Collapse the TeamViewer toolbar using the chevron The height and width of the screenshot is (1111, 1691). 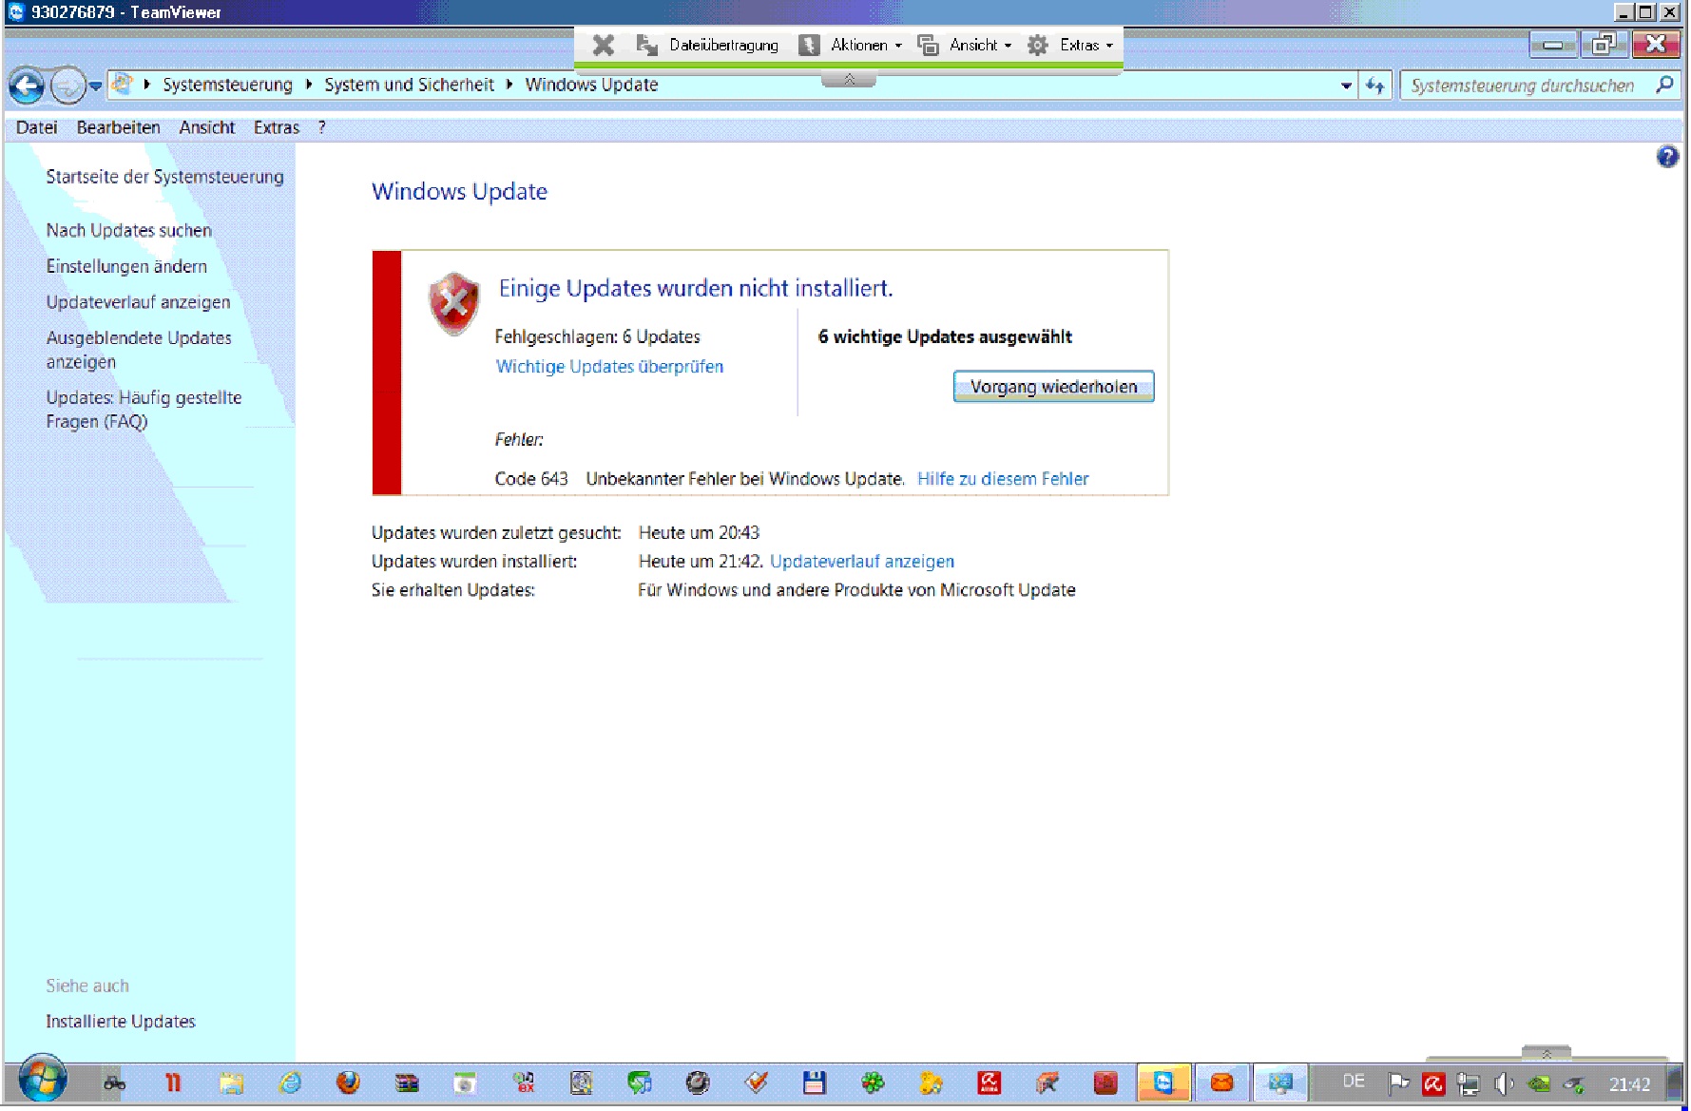(849, 79)
